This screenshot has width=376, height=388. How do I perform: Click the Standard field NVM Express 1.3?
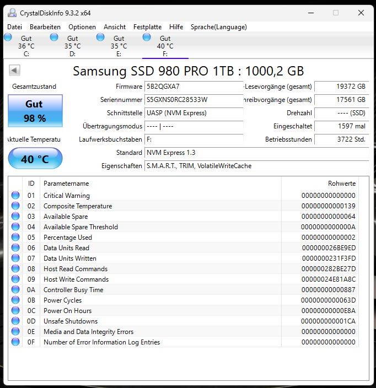pos(257,153)
